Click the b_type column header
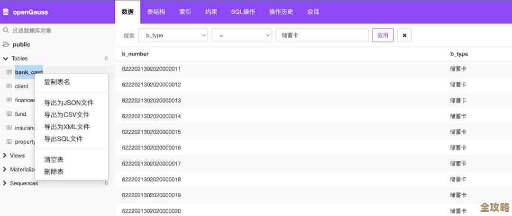 [459, 54]
